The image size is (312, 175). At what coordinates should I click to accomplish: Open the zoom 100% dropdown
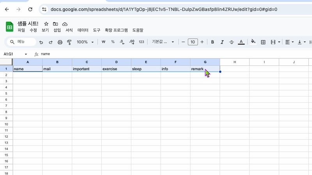pyautogui.click(x=85, y=42)
